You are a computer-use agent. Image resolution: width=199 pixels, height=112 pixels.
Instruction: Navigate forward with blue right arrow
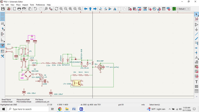click(x=95, y=9)
